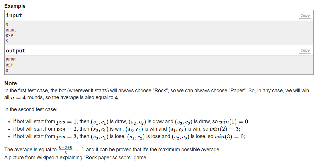This screenshot has height=167, width=319.
Task: Click the "input" section title
Action: (14, 15)
